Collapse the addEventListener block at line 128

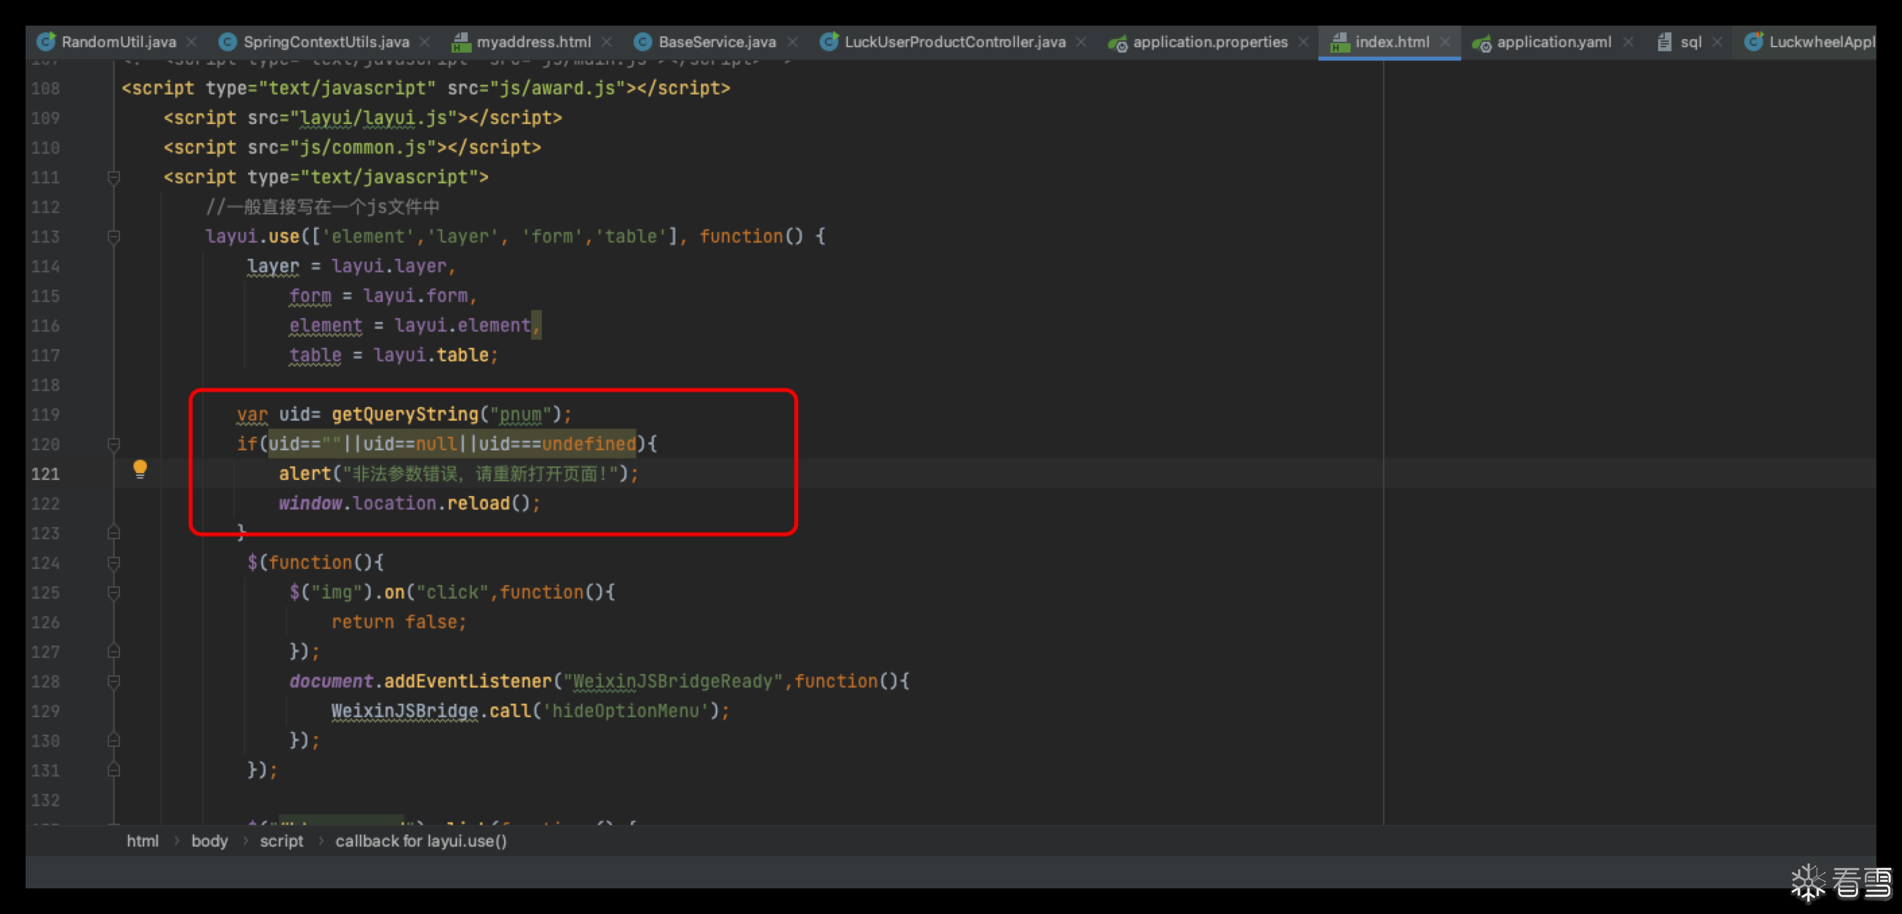pos(114,681)
